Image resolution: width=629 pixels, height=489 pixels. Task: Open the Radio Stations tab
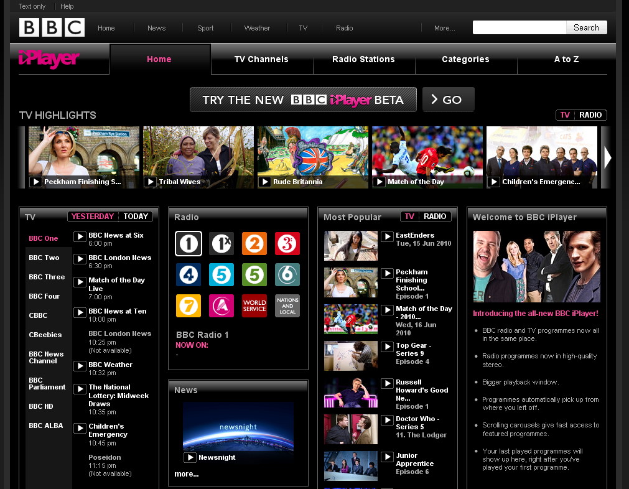point(363,59)
